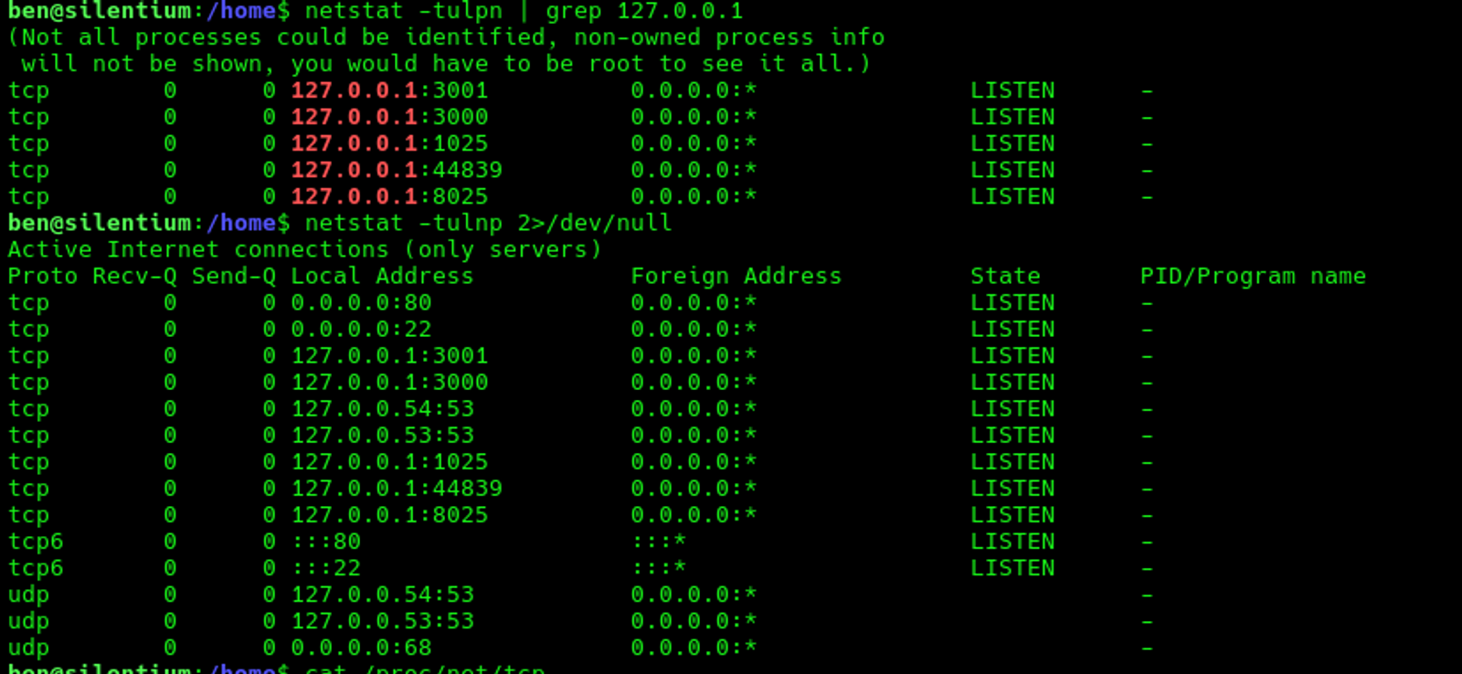Click the 'Proto' column header
The height and width of the screenshot is (674, 1462).
point(43,276)
